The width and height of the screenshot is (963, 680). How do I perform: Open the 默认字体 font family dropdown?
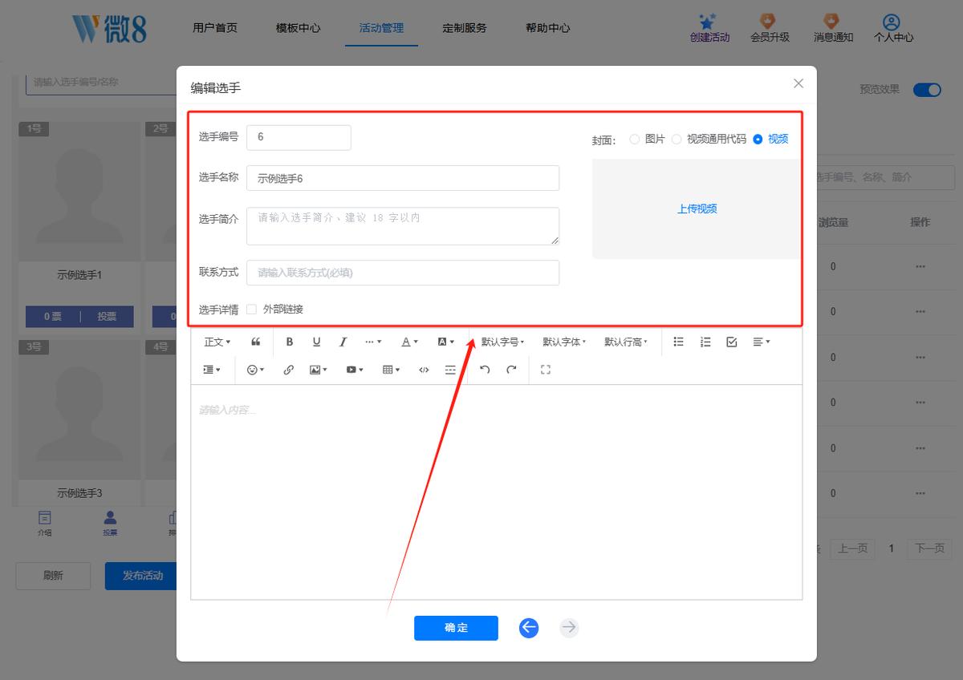pyautogui.click(x=564, y=342)
